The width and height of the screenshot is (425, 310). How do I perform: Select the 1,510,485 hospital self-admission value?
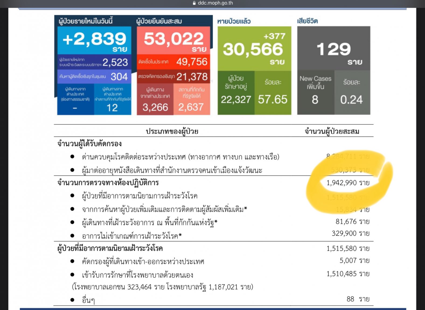pyautogui.click(x=348, y=274)
